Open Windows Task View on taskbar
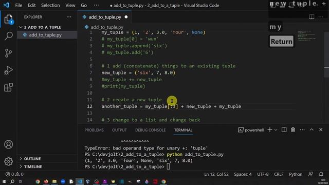329x185 pixels. 21,181
